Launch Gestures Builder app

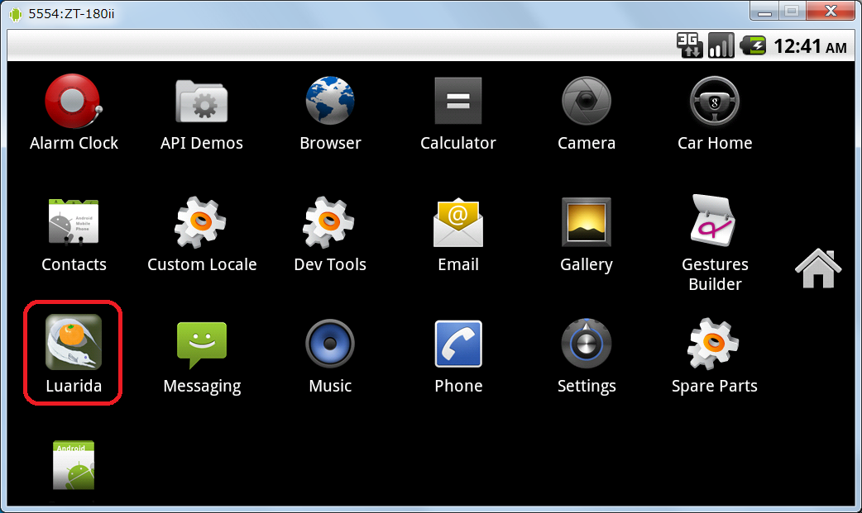pos(714,221)
